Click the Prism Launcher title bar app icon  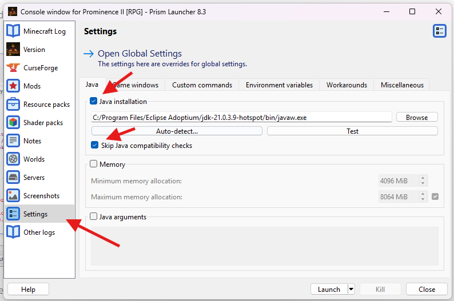12,11
